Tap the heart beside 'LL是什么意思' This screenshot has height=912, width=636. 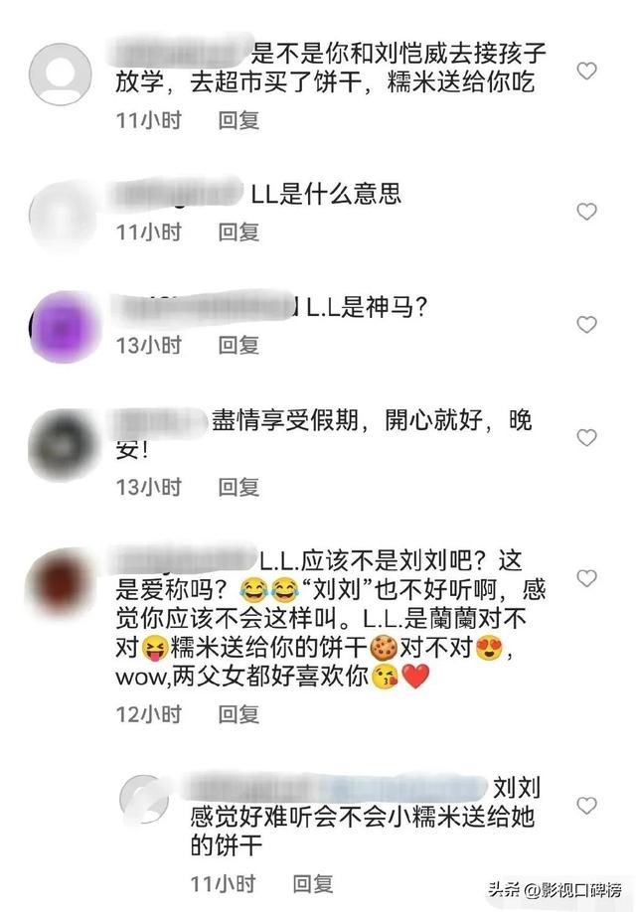586,212
